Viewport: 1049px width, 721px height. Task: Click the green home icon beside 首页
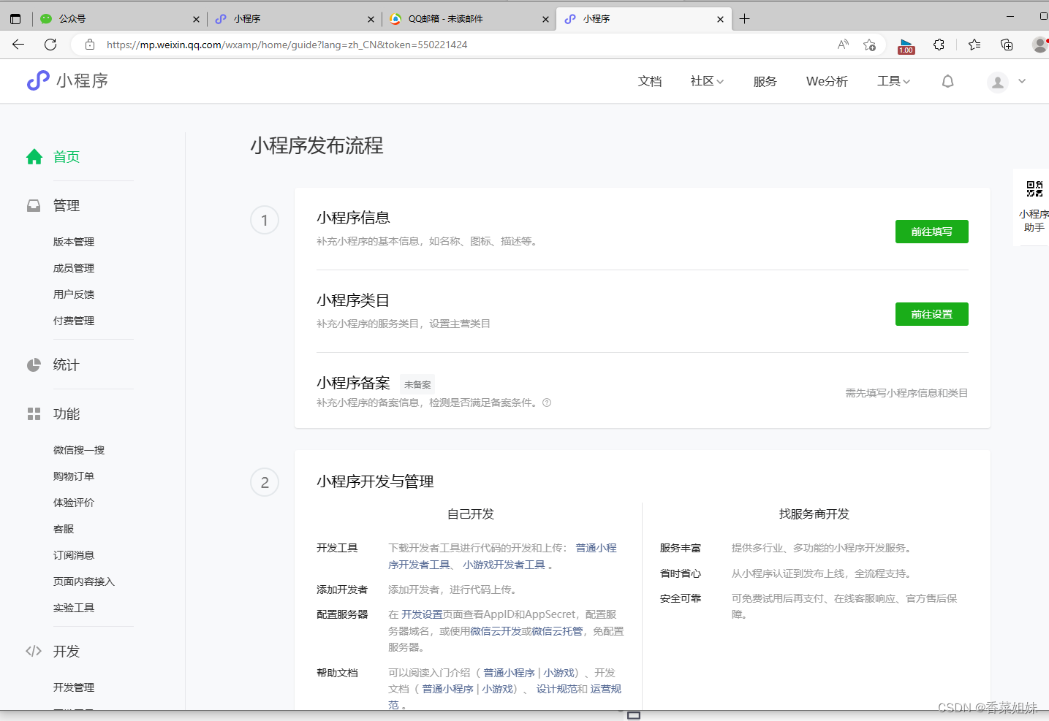pyautogui.click(x=34, y=157)
